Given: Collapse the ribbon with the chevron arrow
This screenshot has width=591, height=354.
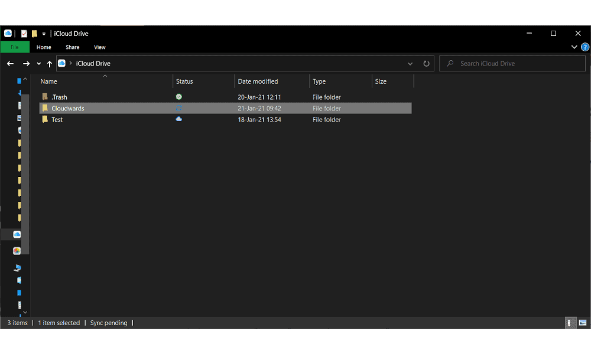Looking at the screenshot, I should 574,47.
